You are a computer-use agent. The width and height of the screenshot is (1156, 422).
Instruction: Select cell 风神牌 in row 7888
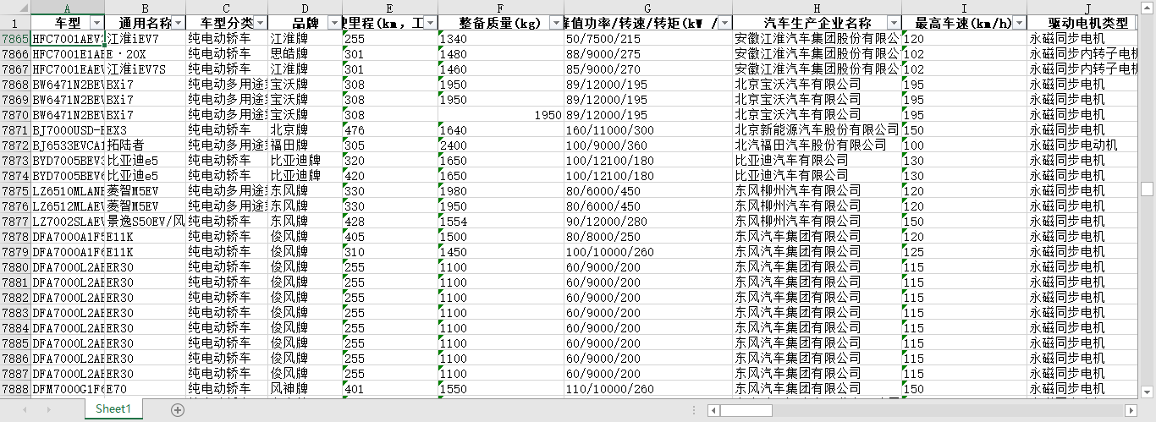pyautogui.click(x=306, y=388)
